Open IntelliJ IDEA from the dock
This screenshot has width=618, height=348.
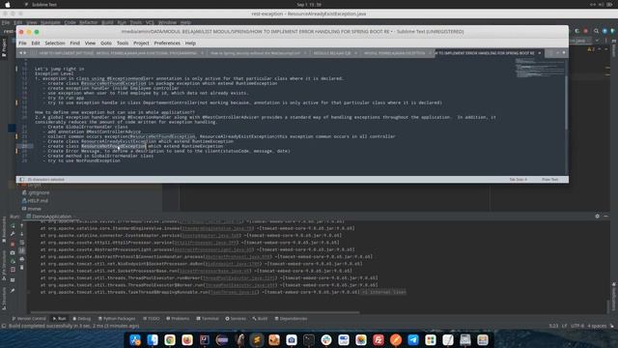tap(205, 339)
